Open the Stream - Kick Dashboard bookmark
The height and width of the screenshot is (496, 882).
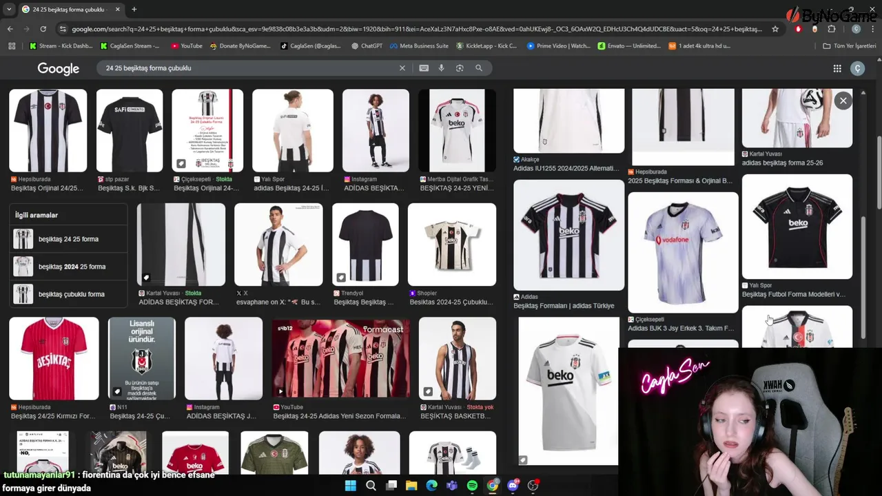(61, 46)
